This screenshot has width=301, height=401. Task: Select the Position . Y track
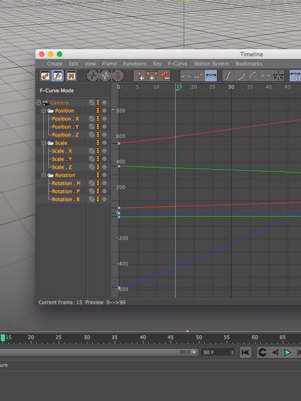[65, 127]
